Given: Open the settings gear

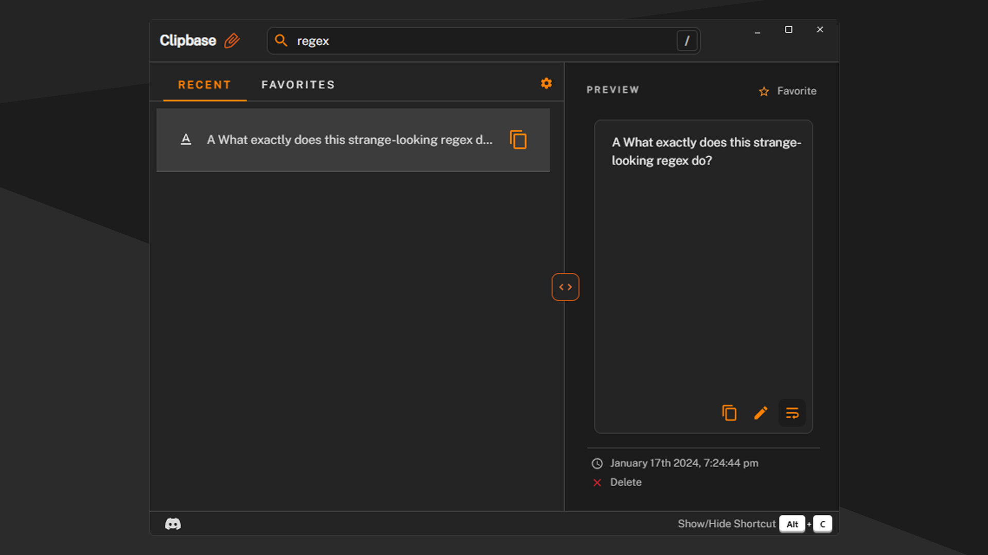Looking at the screenshot, I should point(546,83).
